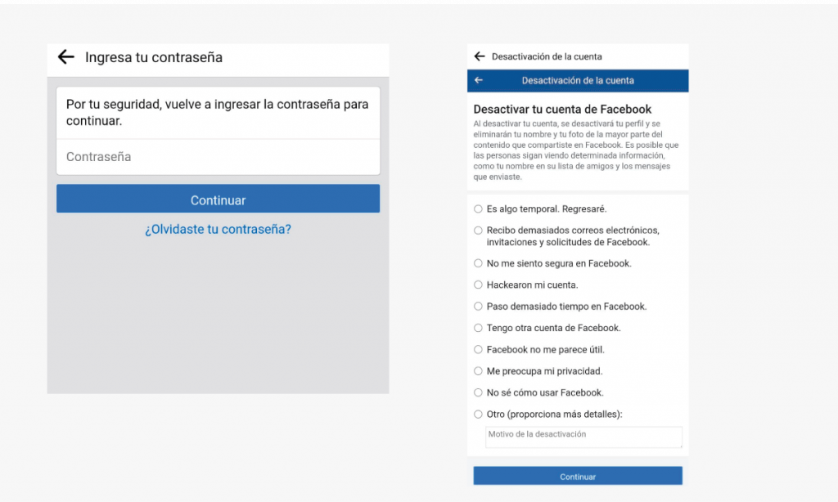Choose 'No me siento segura en Facebook'

tap(478, 263)
